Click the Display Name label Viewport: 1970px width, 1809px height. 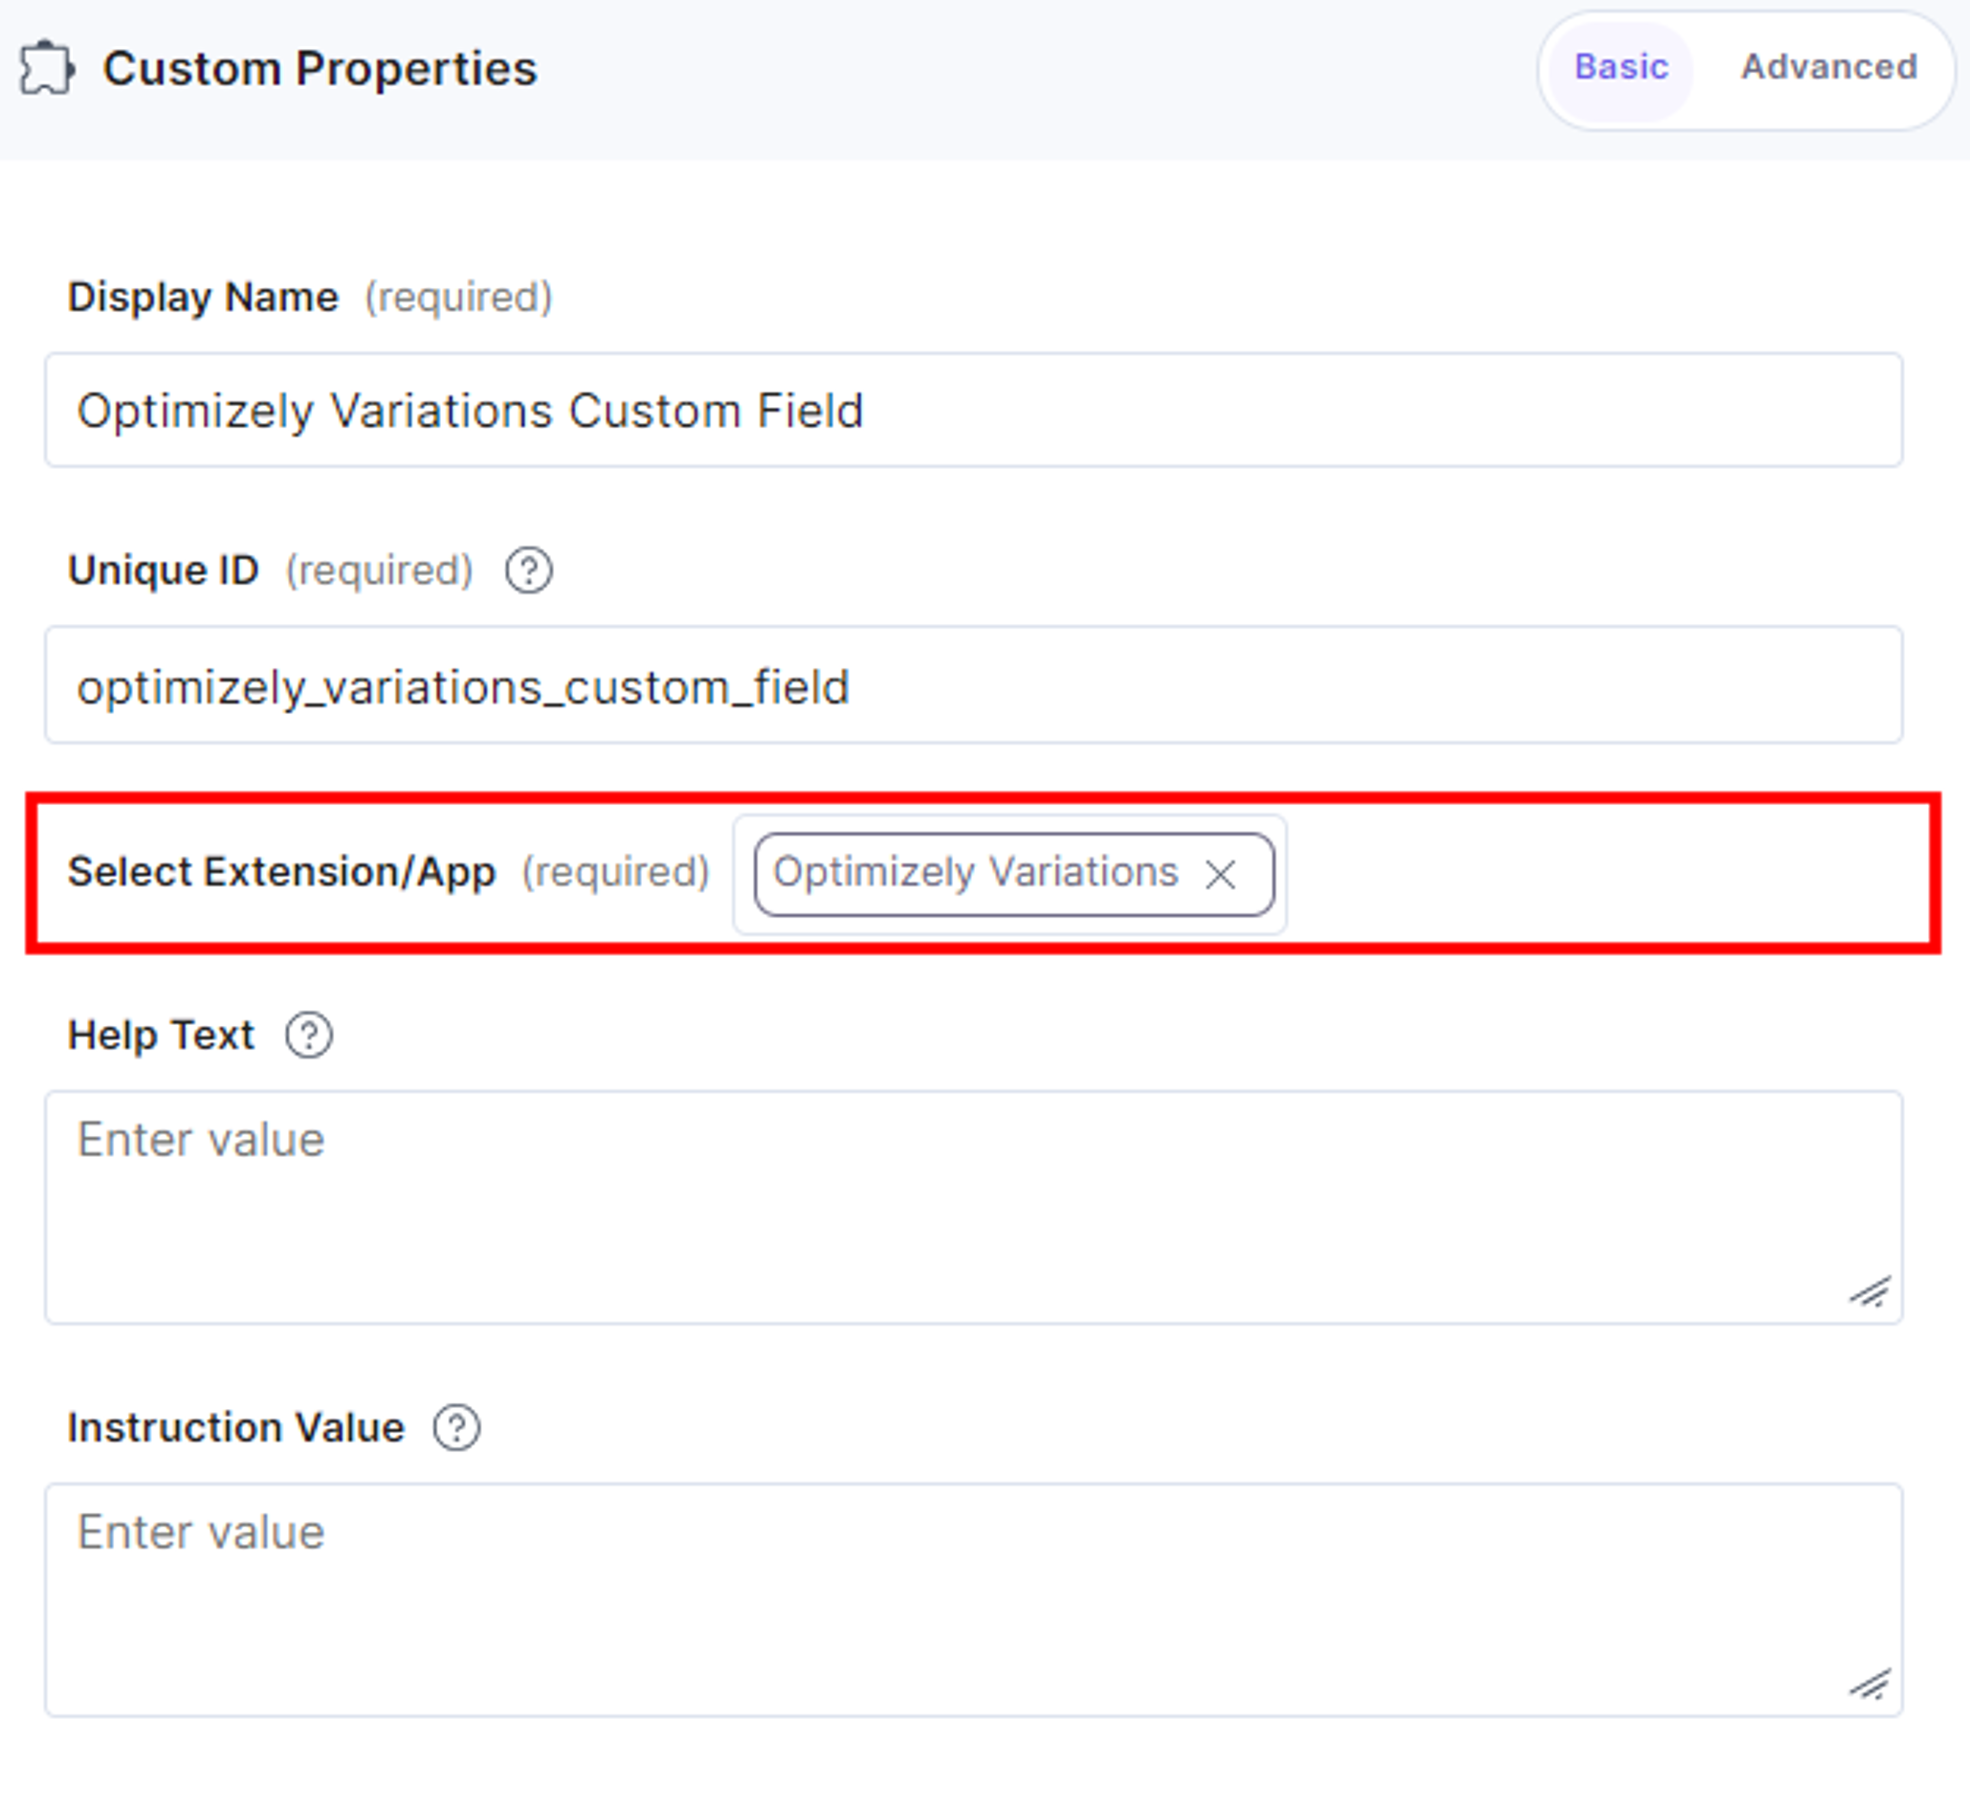coord(203,297)
